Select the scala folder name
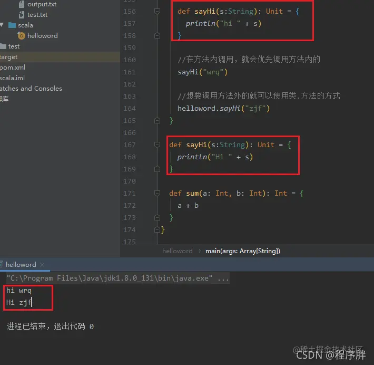 pyautogui.click(x=25, y=25)
